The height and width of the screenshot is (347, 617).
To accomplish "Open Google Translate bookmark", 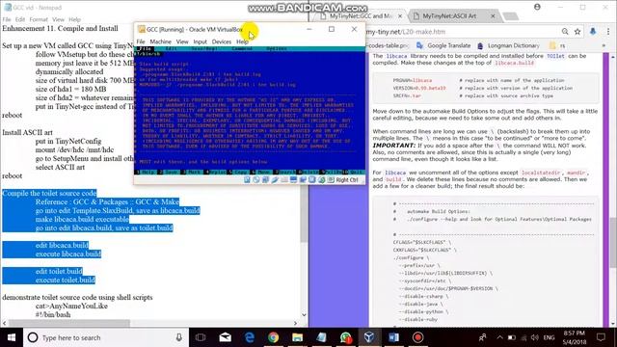I will pos(443,45).
